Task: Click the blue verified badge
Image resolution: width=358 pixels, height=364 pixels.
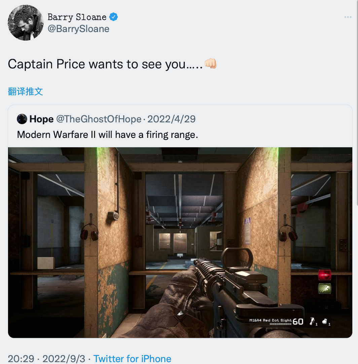Action: pos(114,17)
